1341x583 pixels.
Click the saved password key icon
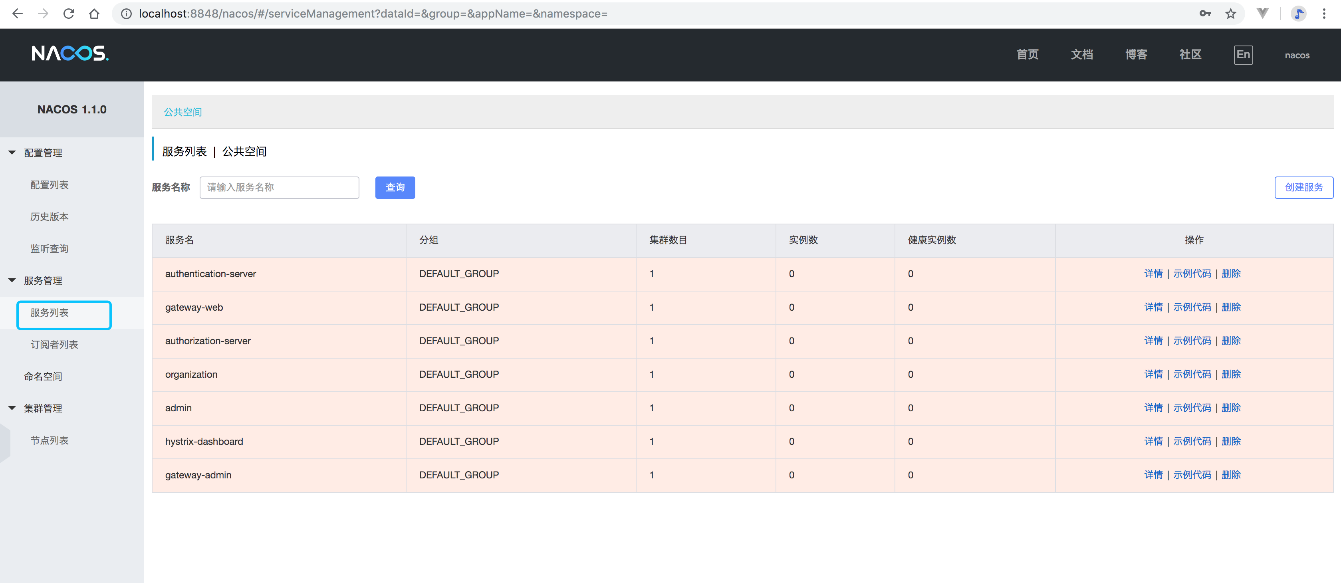click(x=1204, y=14)
